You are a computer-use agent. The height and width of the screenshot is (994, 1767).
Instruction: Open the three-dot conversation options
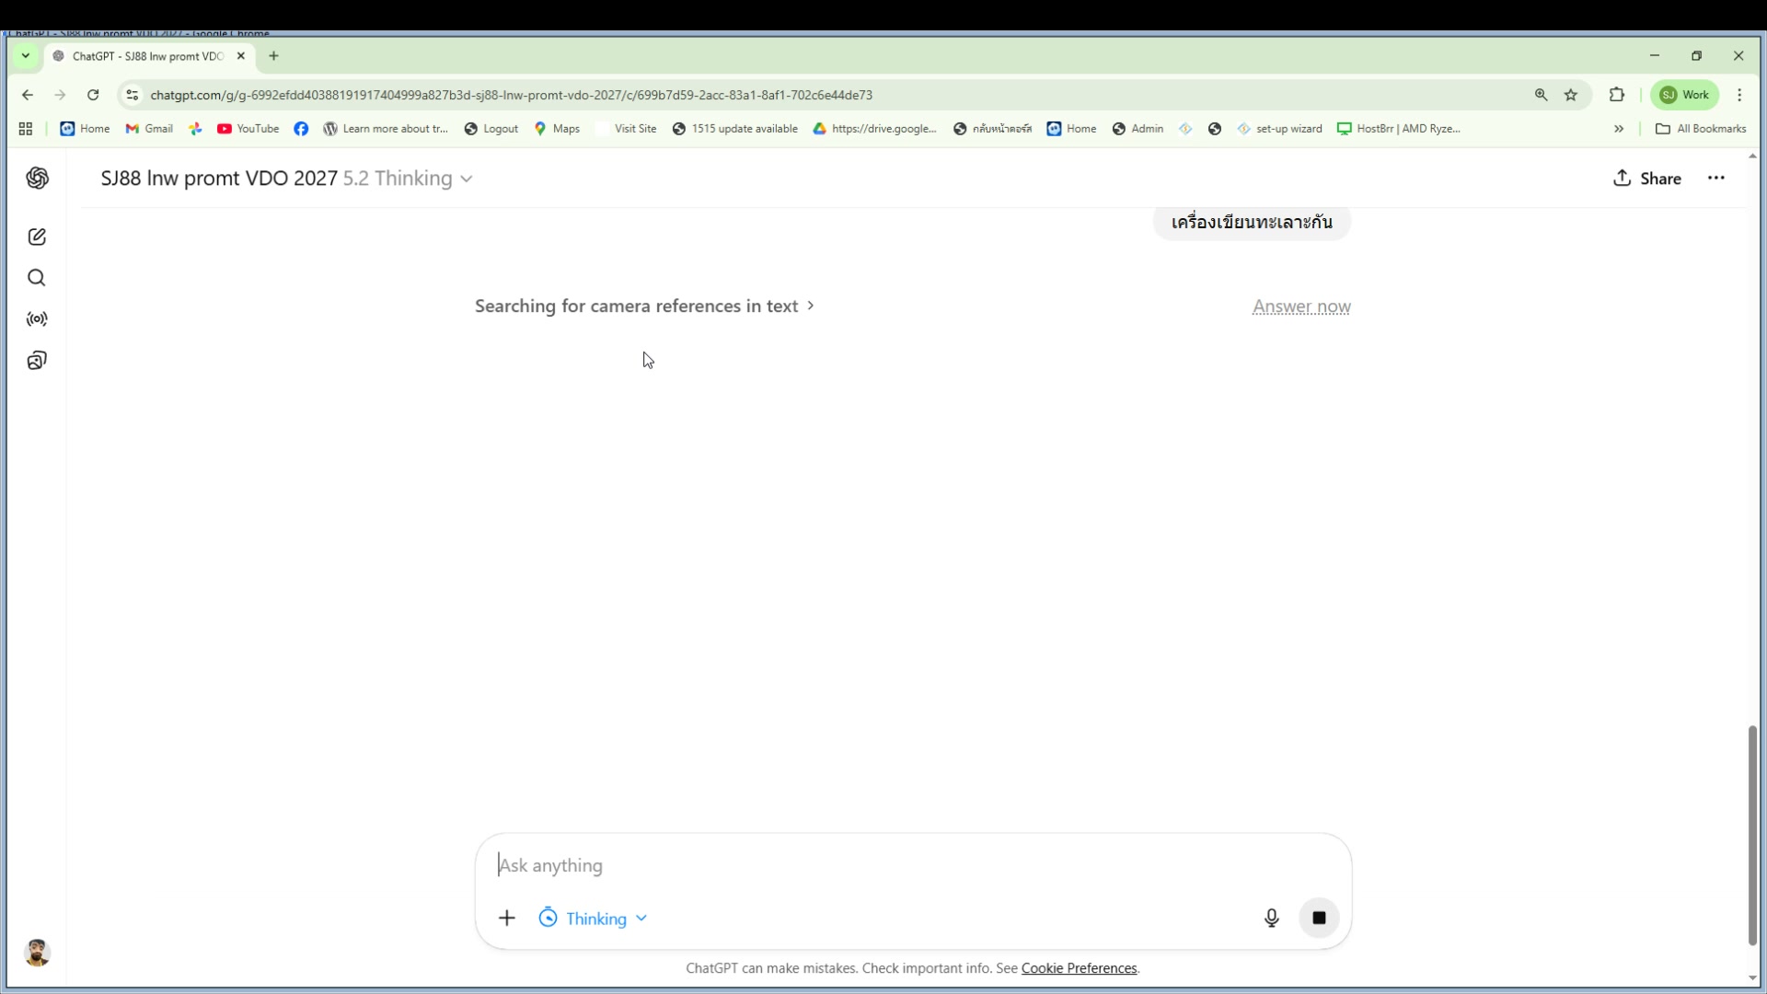pyautogui.click(x=1715, y=178)
